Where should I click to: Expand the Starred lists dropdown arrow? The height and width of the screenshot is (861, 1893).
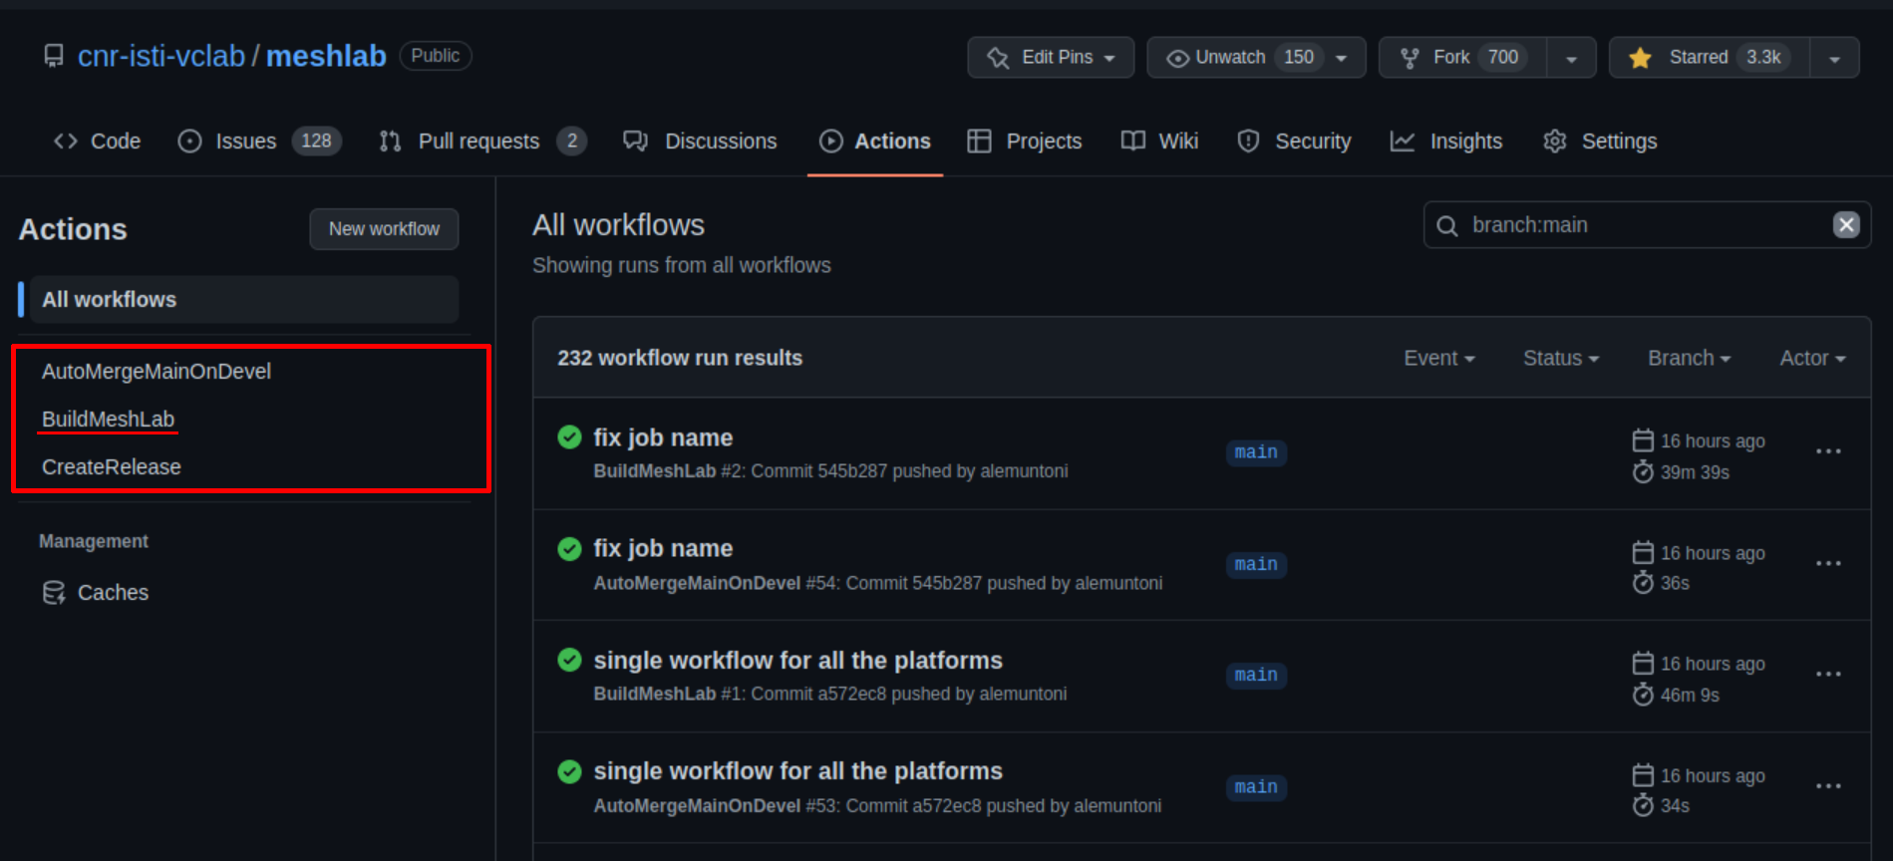click(x=1834, y=58)
